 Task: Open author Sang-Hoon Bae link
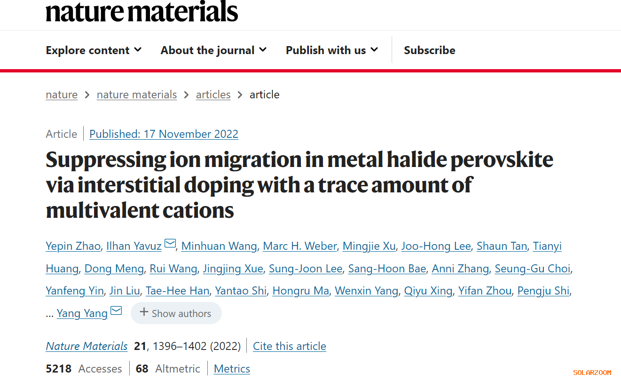pos(387,269)
